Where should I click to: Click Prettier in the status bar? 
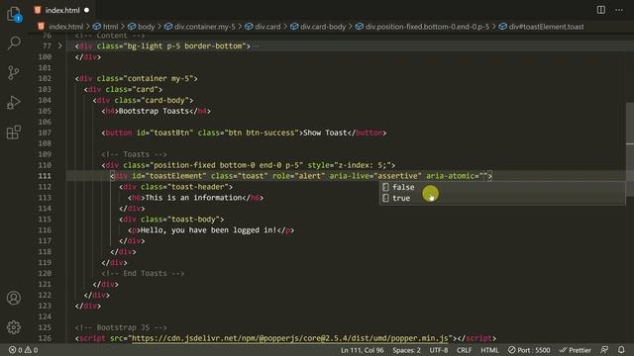[x=575, y=350]
